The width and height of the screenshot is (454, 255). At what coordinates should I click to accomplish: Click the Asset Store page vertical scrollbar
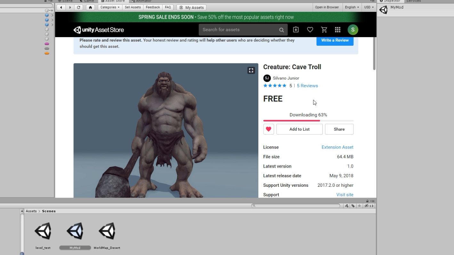pos(374,54)
